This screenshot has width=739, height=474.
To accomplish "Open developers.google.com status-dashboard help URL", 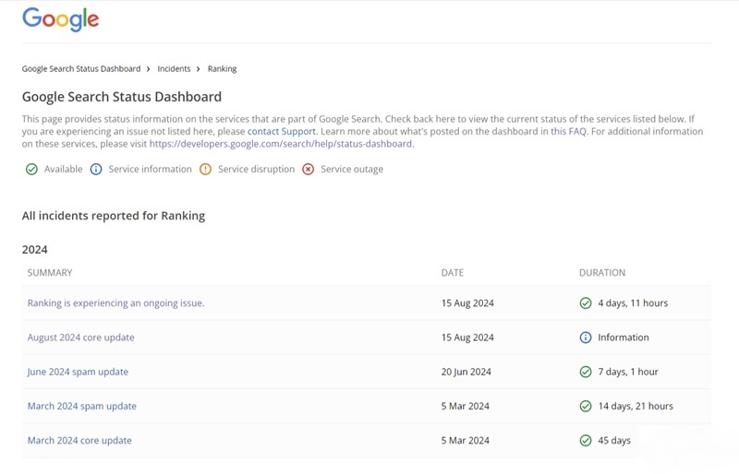I will (281, 144).
